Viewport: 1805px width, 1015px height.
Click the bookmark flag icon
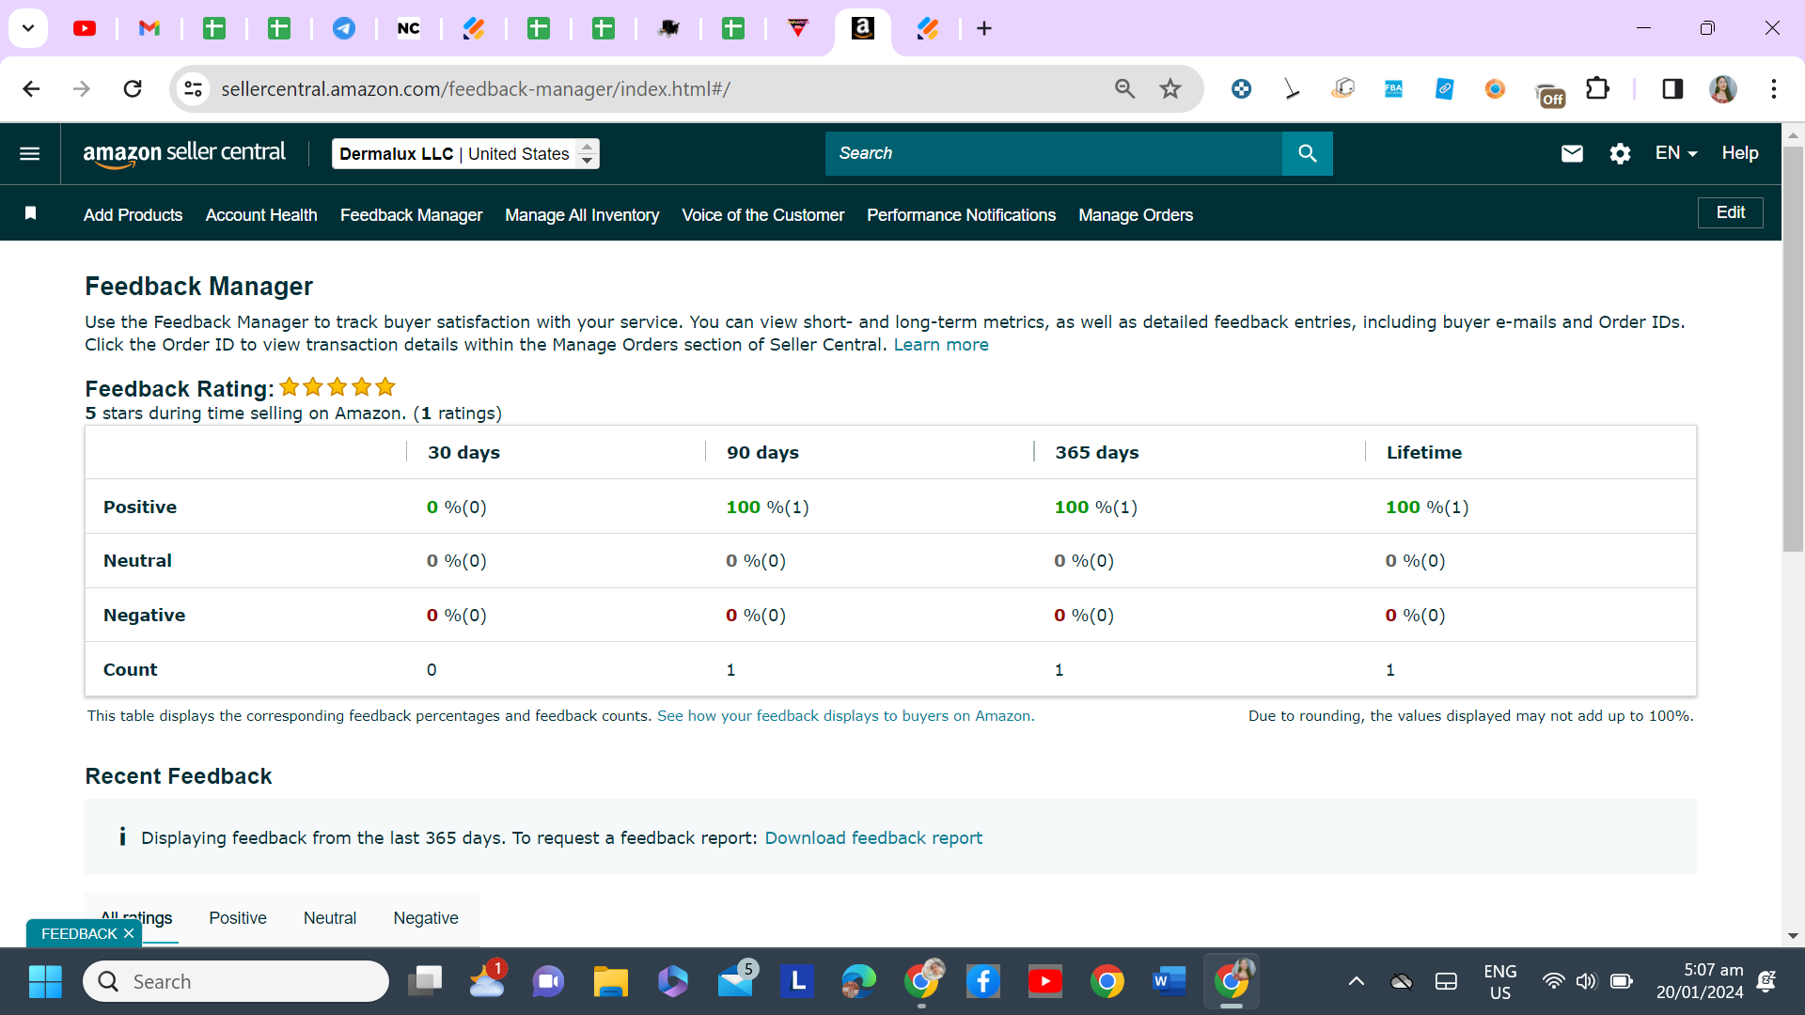[x=30, y=214]
